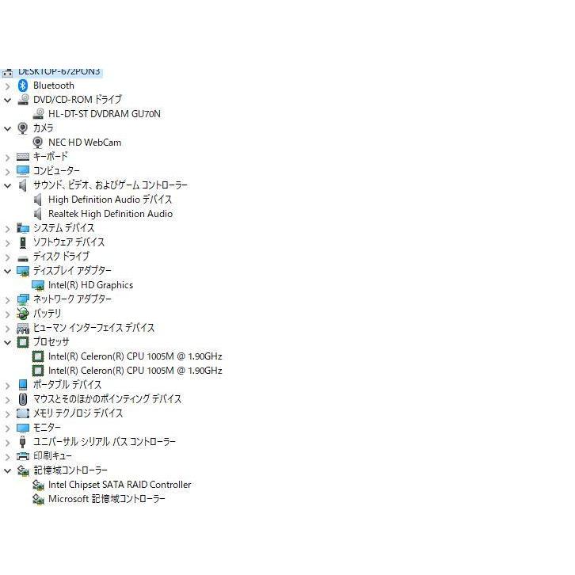Click the 記憶域コントローラー category icon
This screenshot has width=575, height=575.
pyautogui.click(x=23, y=471)
